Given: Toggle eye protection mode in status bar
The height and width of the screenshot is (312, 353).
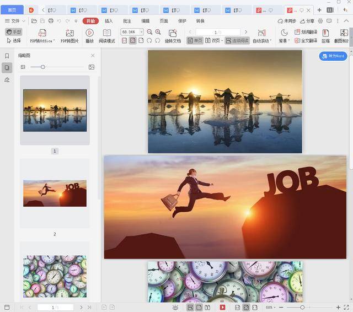Looking at the screenshot, I should tap(175, 307).
